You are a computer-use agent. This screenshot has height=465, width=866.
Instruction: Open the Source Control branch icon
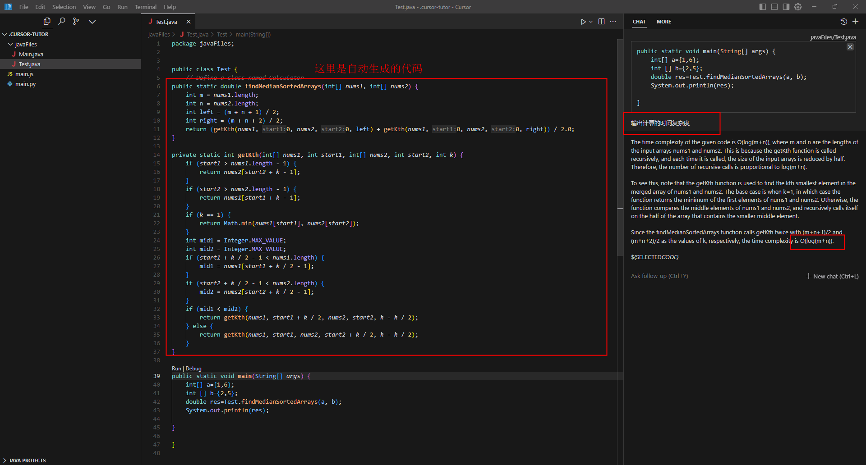point(76,21)
